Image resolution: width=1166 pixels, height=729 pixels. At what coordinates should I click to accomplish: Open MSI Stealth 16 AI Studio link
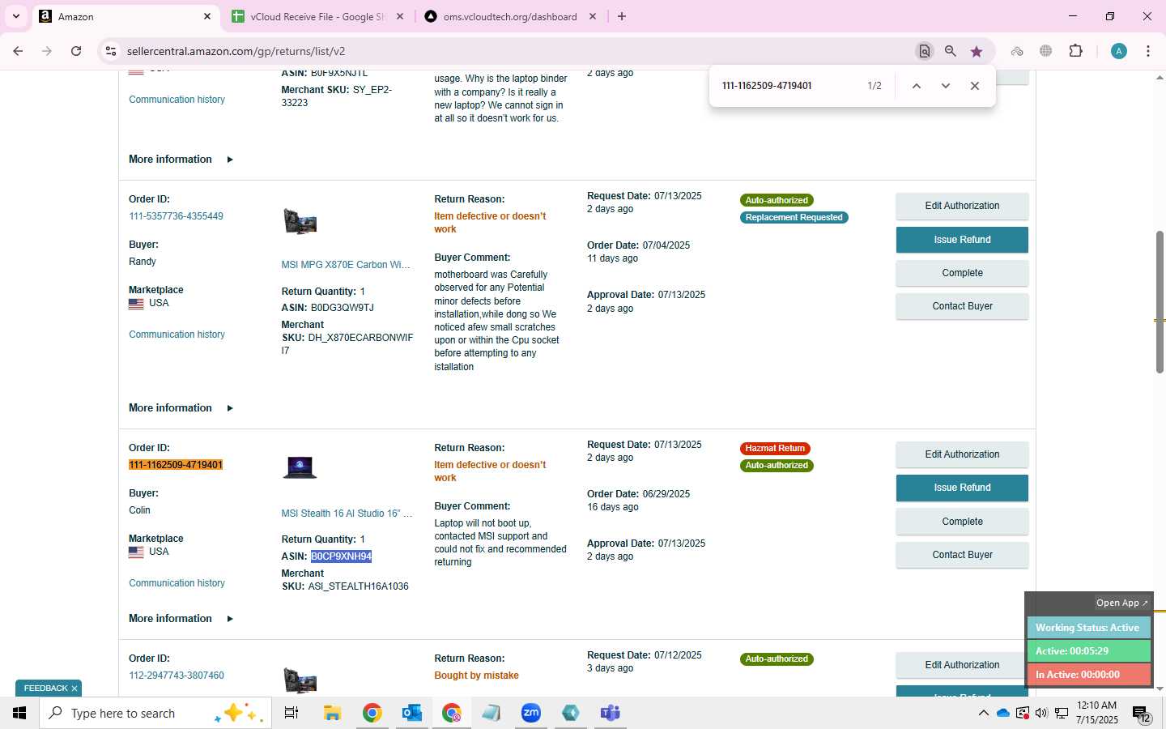(347, 514)
